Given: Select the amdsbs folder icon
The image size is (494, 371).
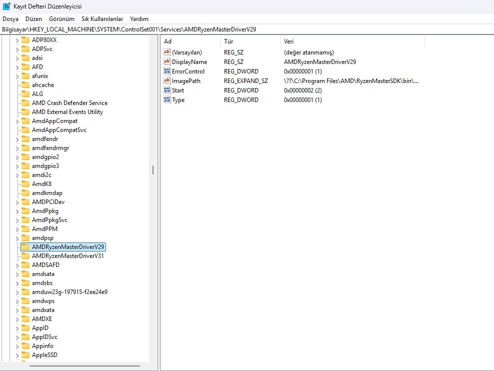Looking at the screenshot, I should (25, 283).
